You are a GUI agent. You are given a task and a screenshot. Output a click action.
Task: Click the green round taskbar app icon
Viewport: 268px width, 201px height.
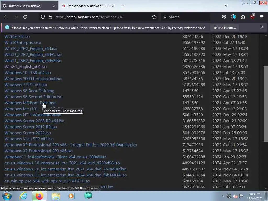88,196
